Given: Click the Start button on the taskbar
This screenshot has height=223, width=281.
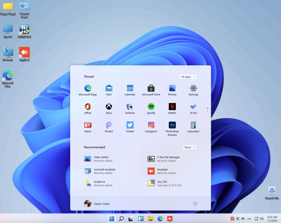Looking at the screenshot, I should click(x=112, y=219).
